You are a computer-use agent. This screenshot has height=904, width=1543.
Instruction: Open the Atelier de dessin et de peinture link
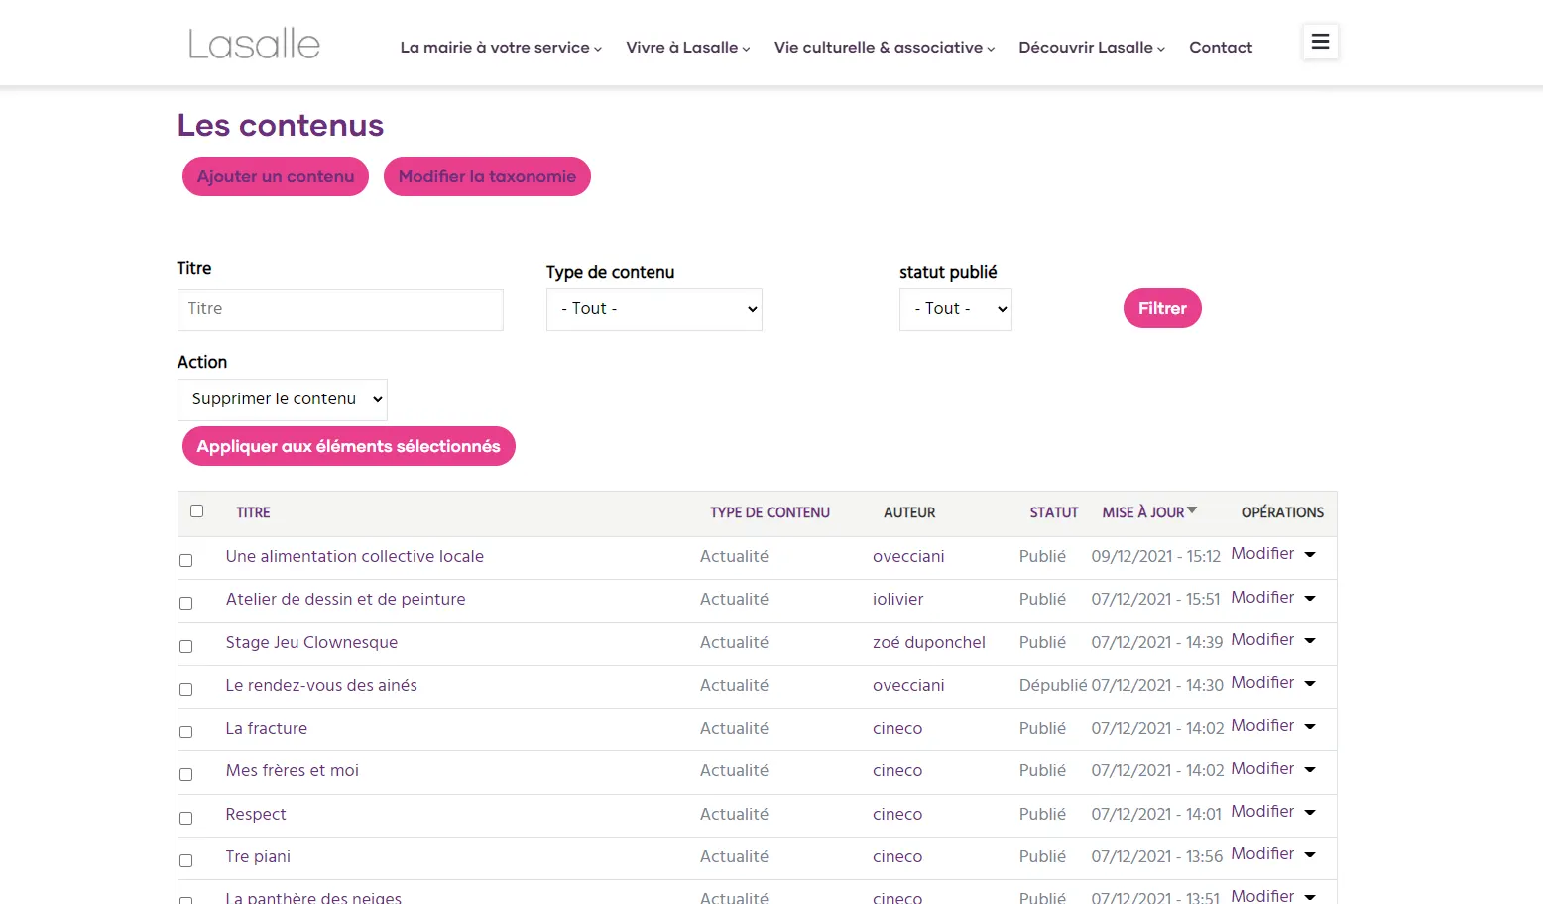pos(345,600)
